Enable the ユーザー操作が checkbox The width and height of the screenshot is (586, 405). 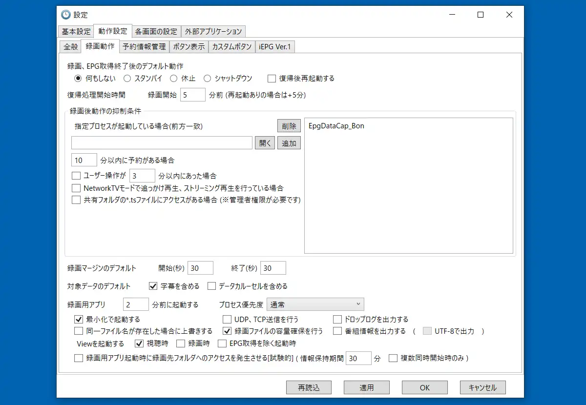coord(76,176)
